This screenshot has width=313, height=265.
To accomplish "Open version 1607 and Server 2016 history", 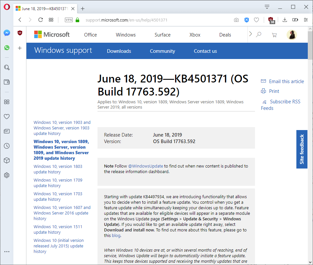I will 62,213.
